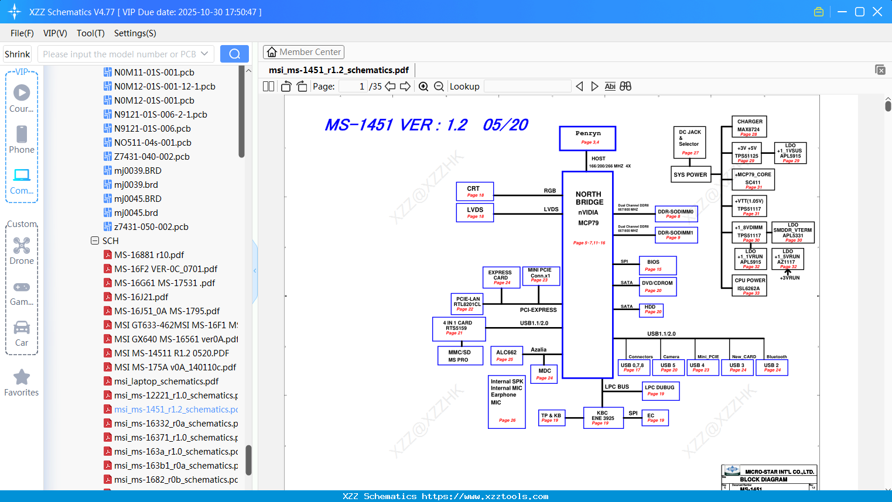Open the Courses section in VIP sidebar
Viewport: 892px width, 502px height.
point(22,99)
